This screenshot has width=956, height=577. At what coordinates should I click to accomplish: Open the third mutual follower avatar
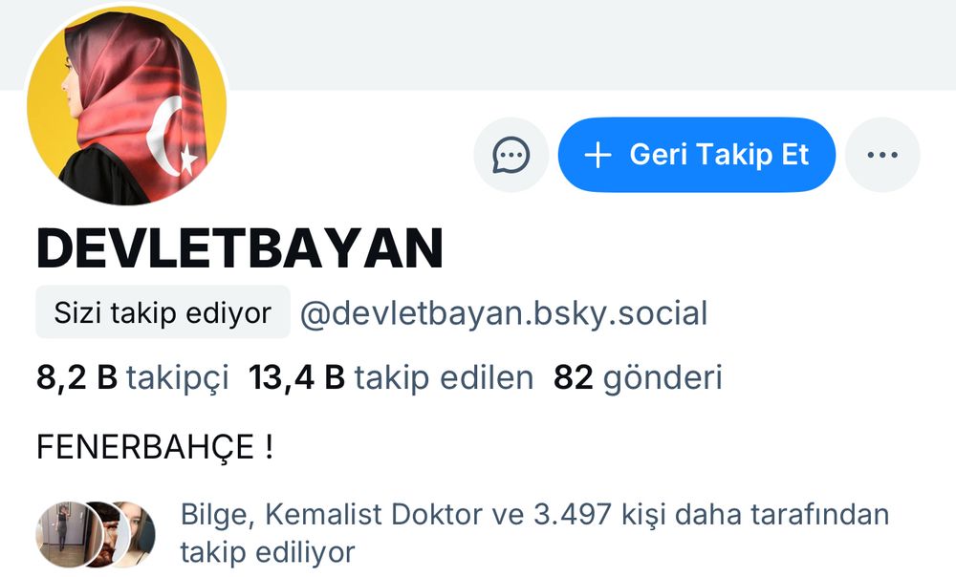pyautogui.click(x=137, y=534)
